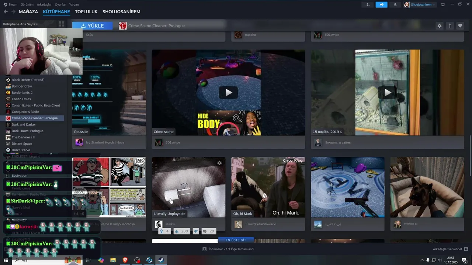Viewport: 472px width, 265px height.
Task: Select Conan Exiles - Public Beta Client
Action: (36, 105)
